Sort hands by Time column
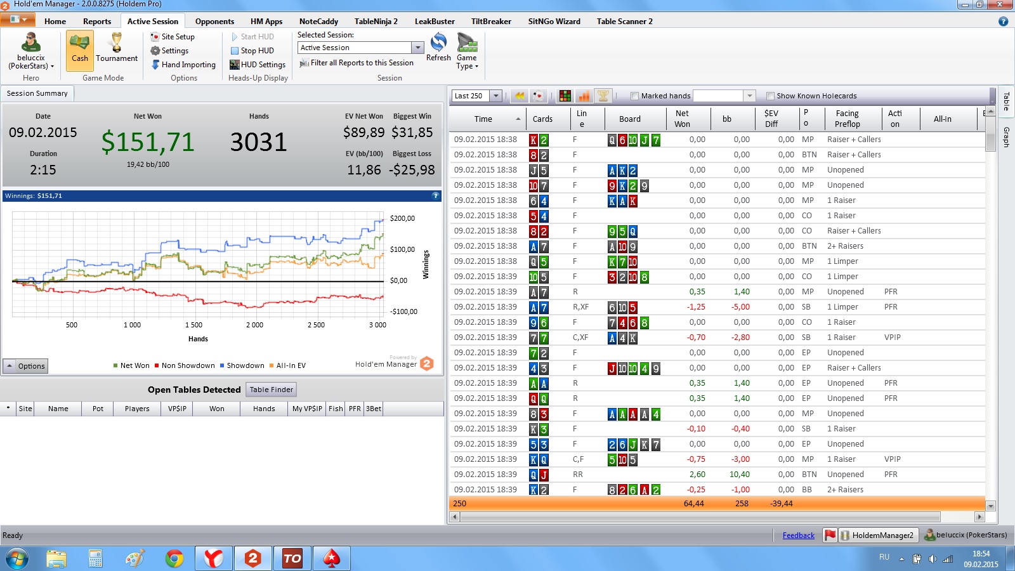This screenshot has width=1015, height=571. [x=487, y=119]
